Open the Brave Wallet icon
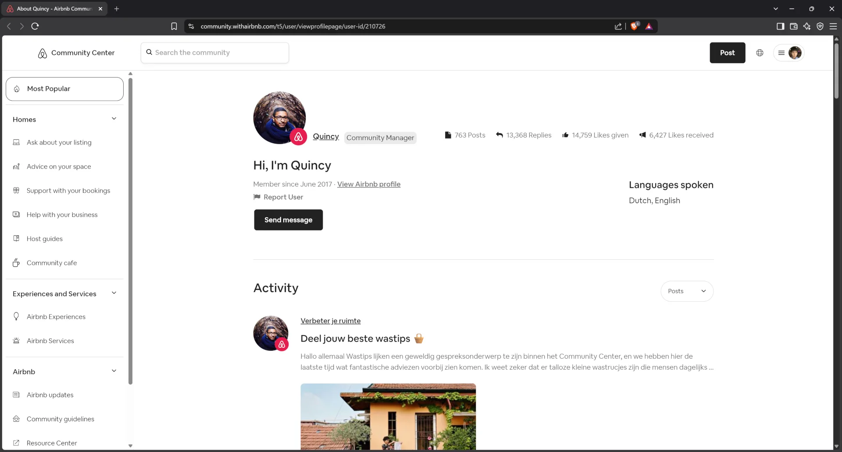The width and height of the screenshot is (842, 452). pyautogui.click(x=793, y=26)
